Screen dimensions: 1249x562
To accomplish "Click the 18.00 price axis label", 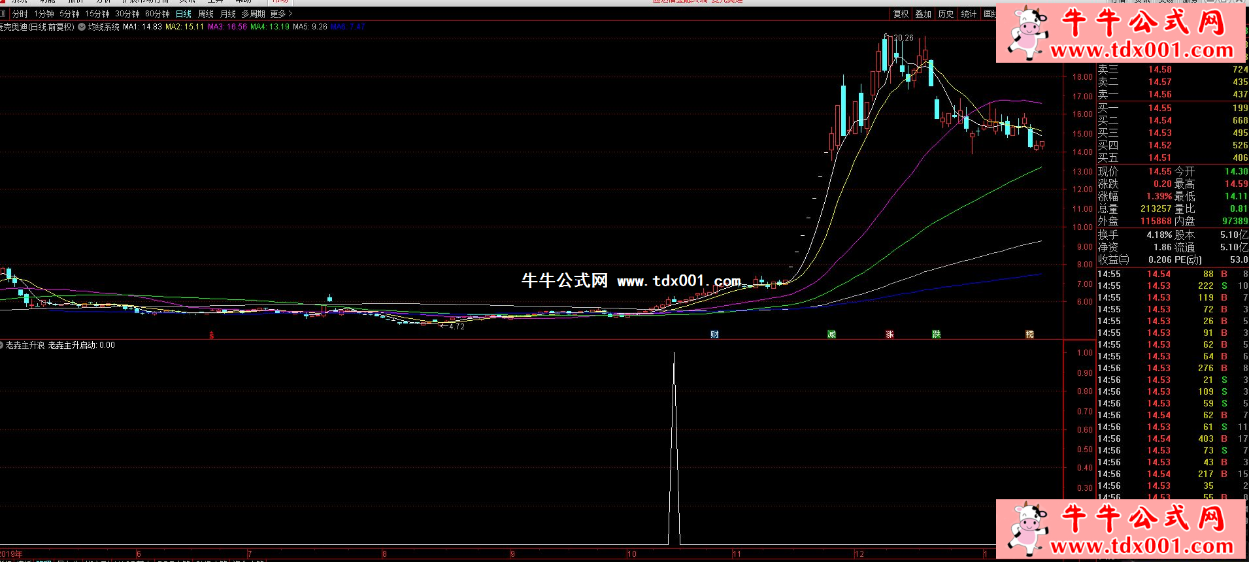I will click(1082, 76).
